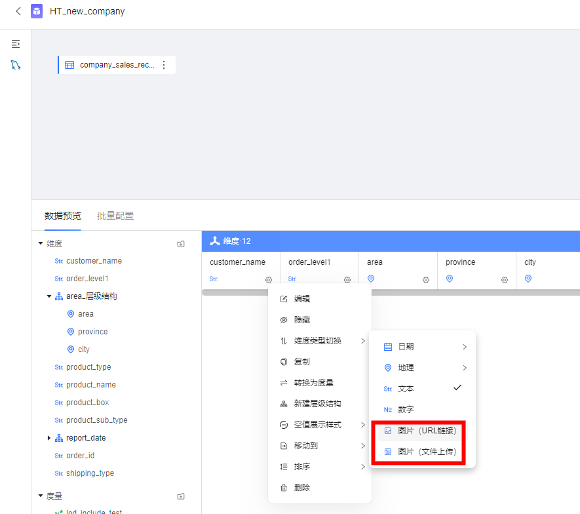Choose 转换为度量 in context menu

point(313,383)
